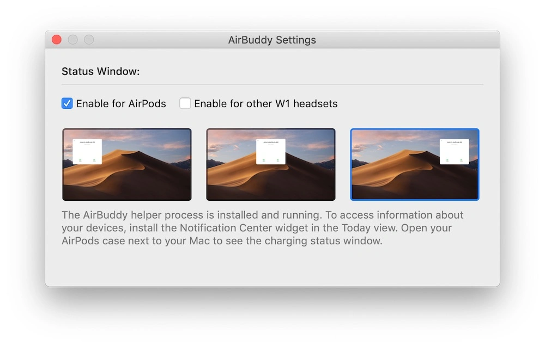
Task: Enable for other W1 headsets checkbox
Action: point(185,103)
